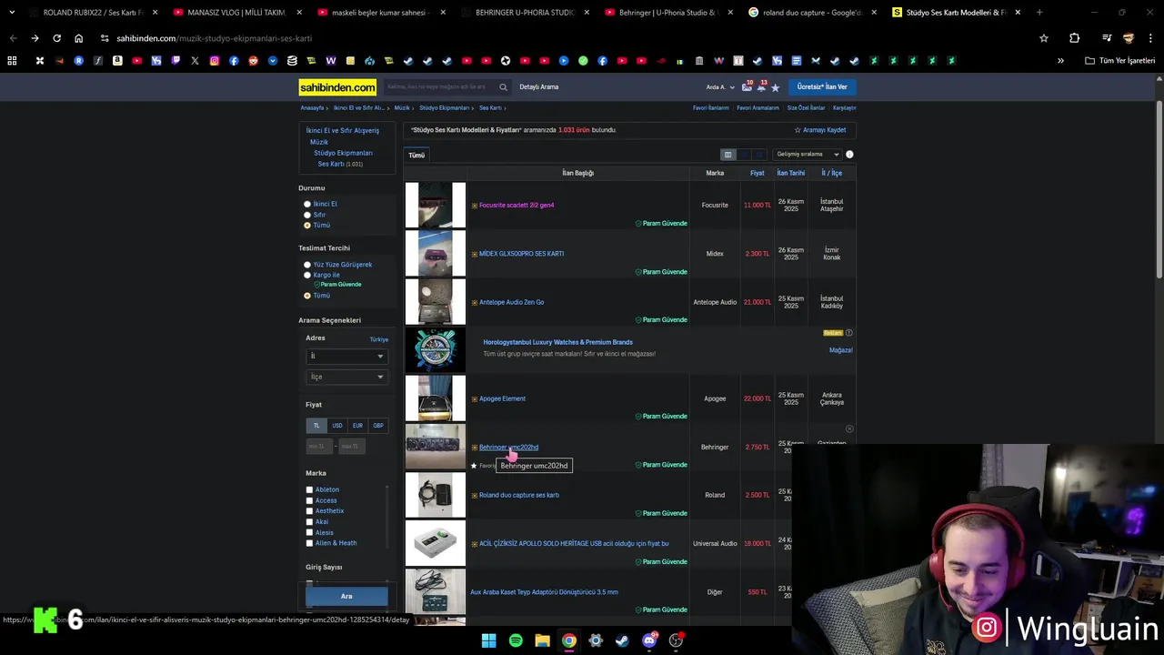Screen dimensions: 1164x655
Task: Select EUR currency in price filter
Action: (x=357, y=426)
